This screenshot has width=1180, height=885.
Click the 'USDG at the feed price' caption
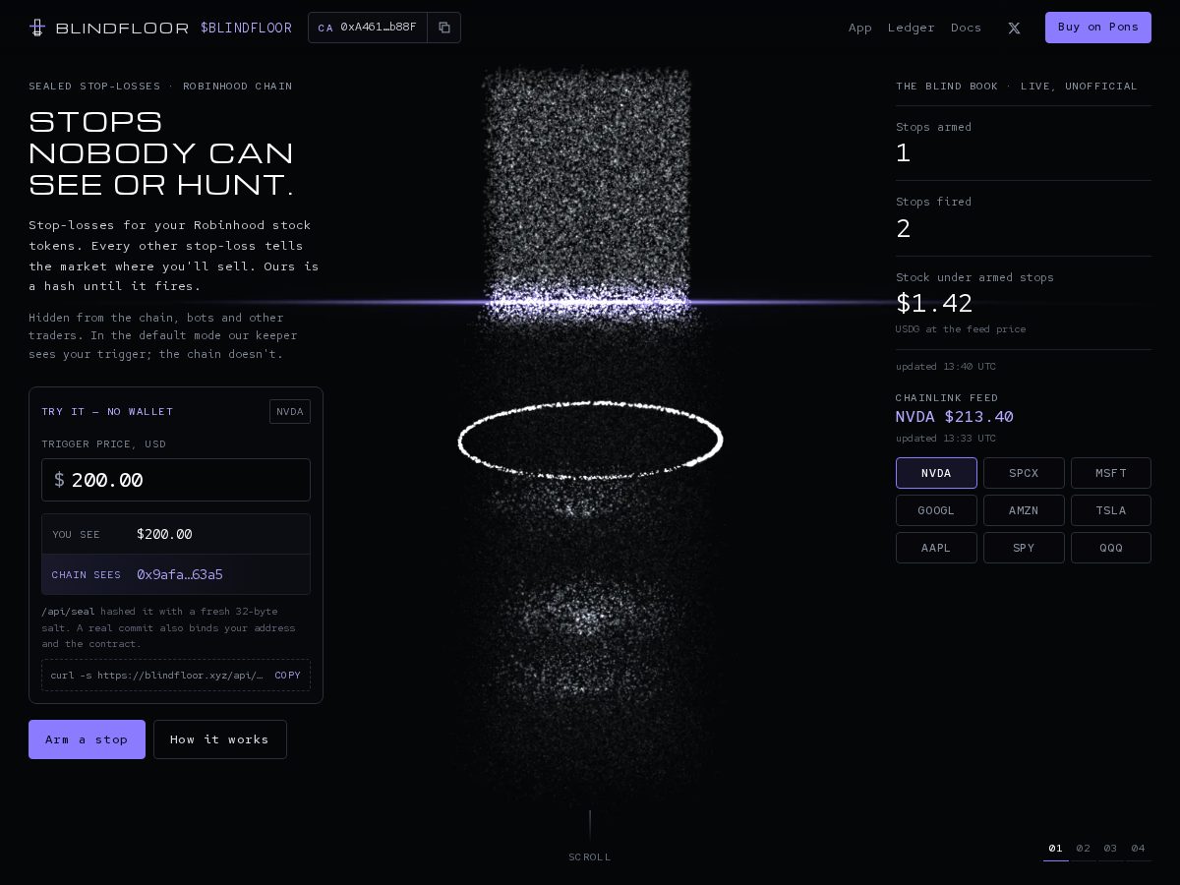coord(961,329)
